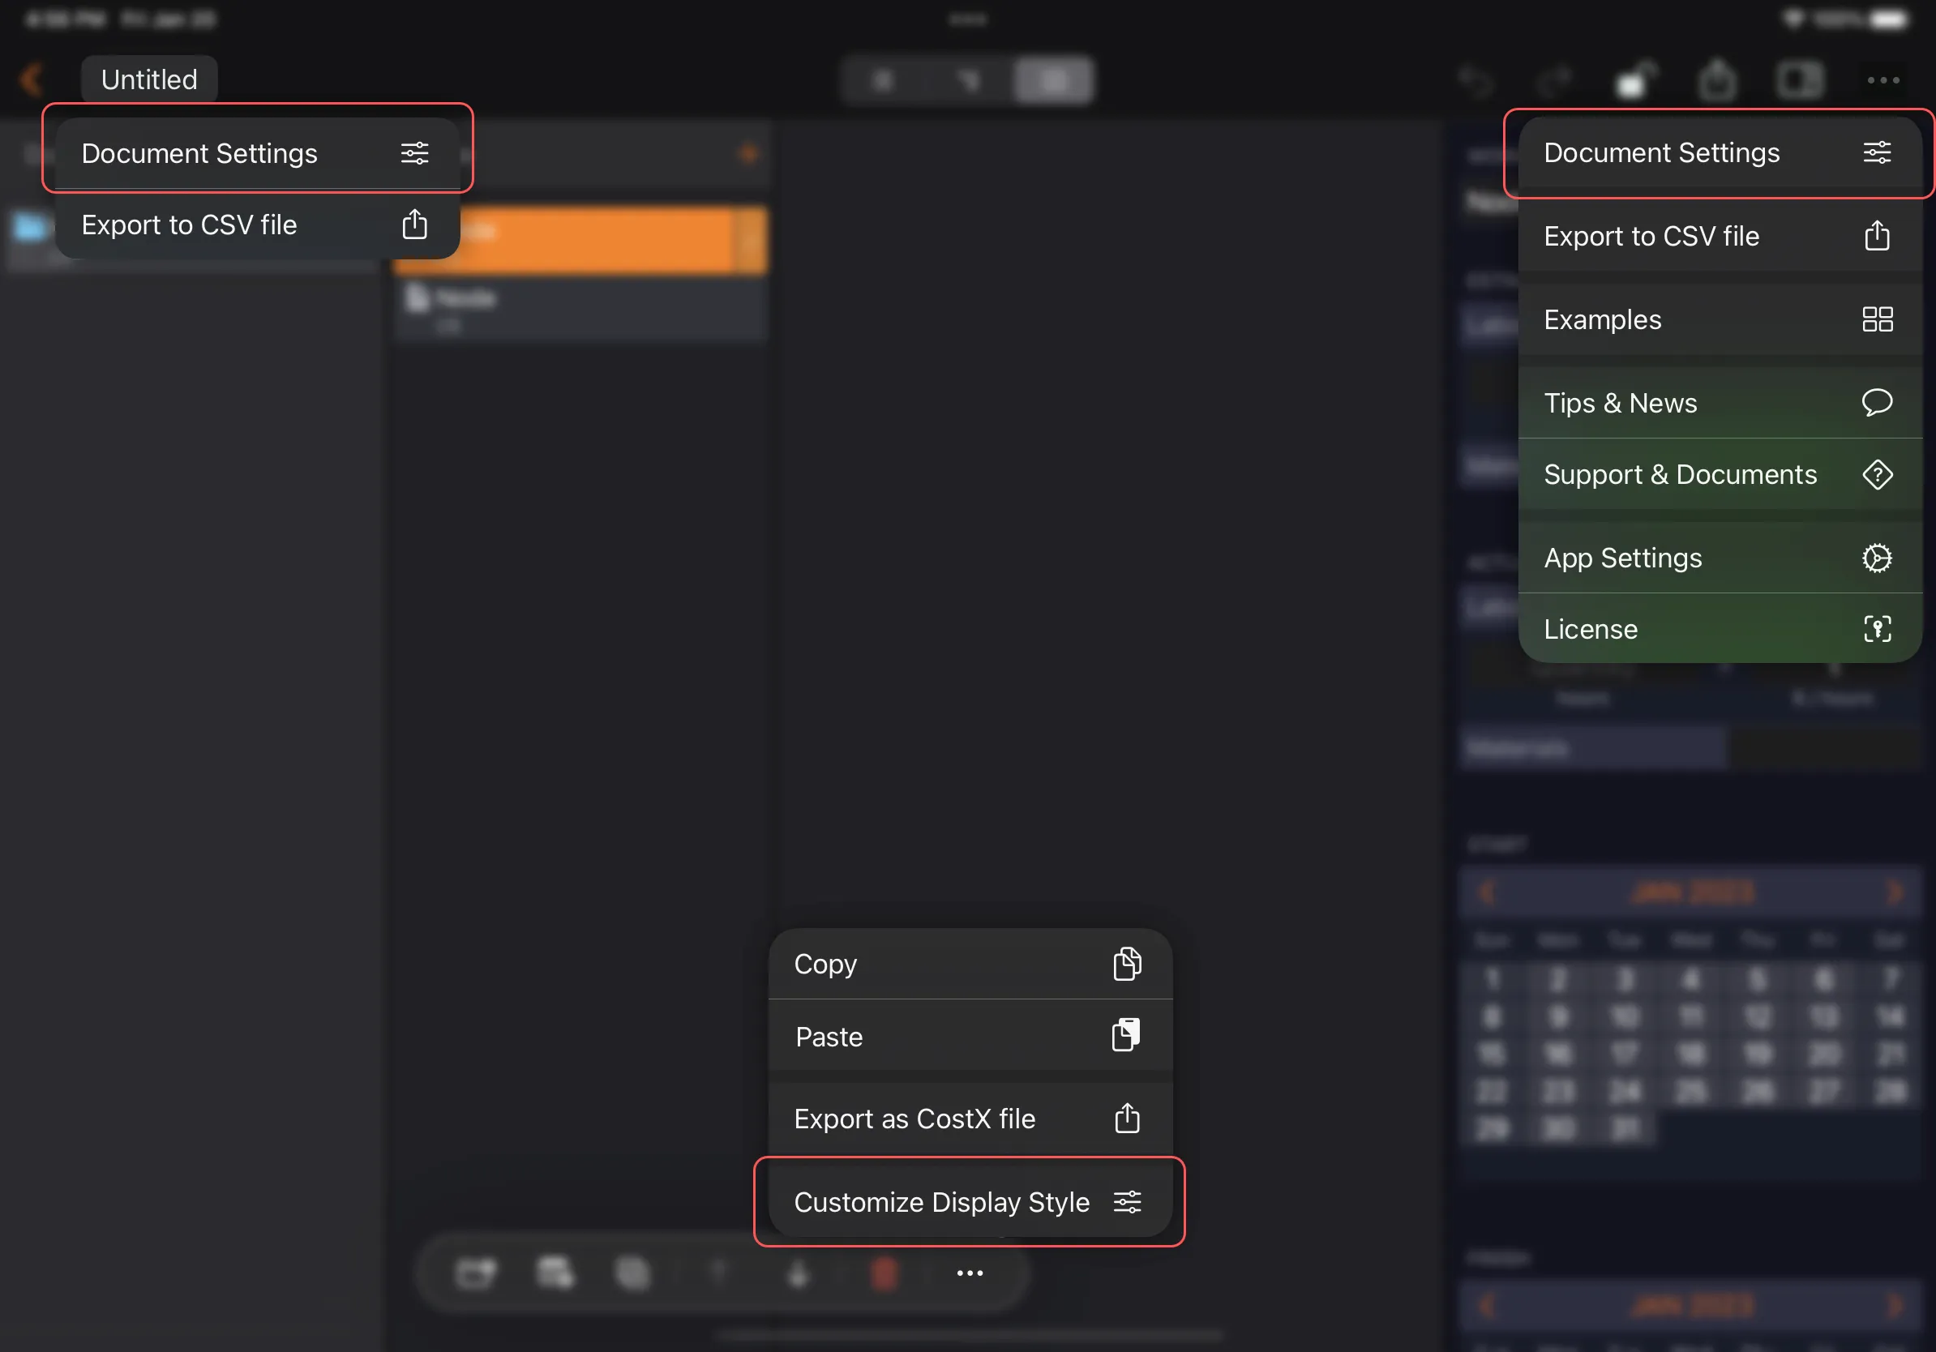Toggle the unlocked padlock in top toolbar
Screen dimensions: 1936x1352
[x=1634, y=81]
